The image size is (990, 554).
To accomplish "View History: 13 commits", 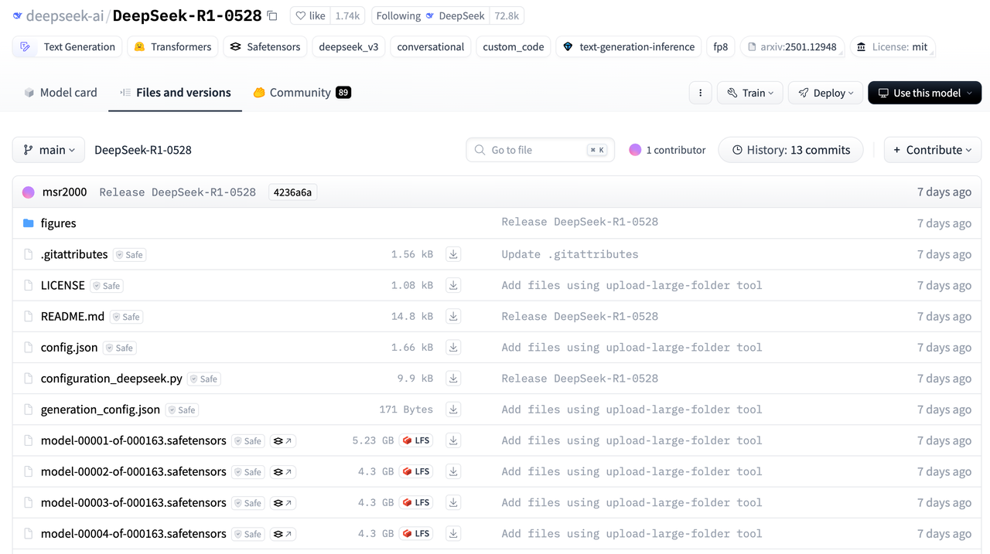I will pos(790,150).
